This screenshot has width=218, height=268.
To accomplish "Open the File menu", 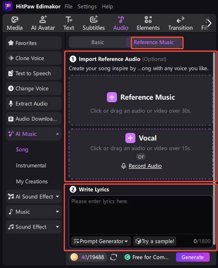I will [x=68, y=6].
